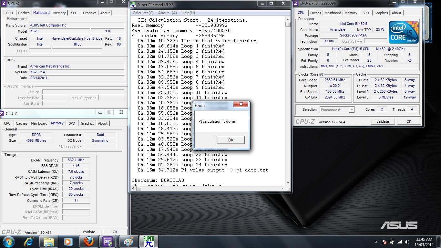
Task: Click the Checksum: D6A331A3 line
Action: click(158, 180)
